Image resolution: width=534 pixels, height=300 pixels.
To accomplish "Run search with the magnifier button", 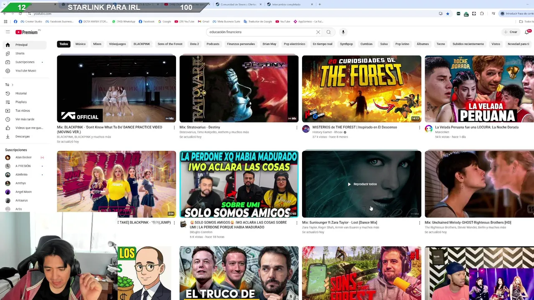I will 329,32.
